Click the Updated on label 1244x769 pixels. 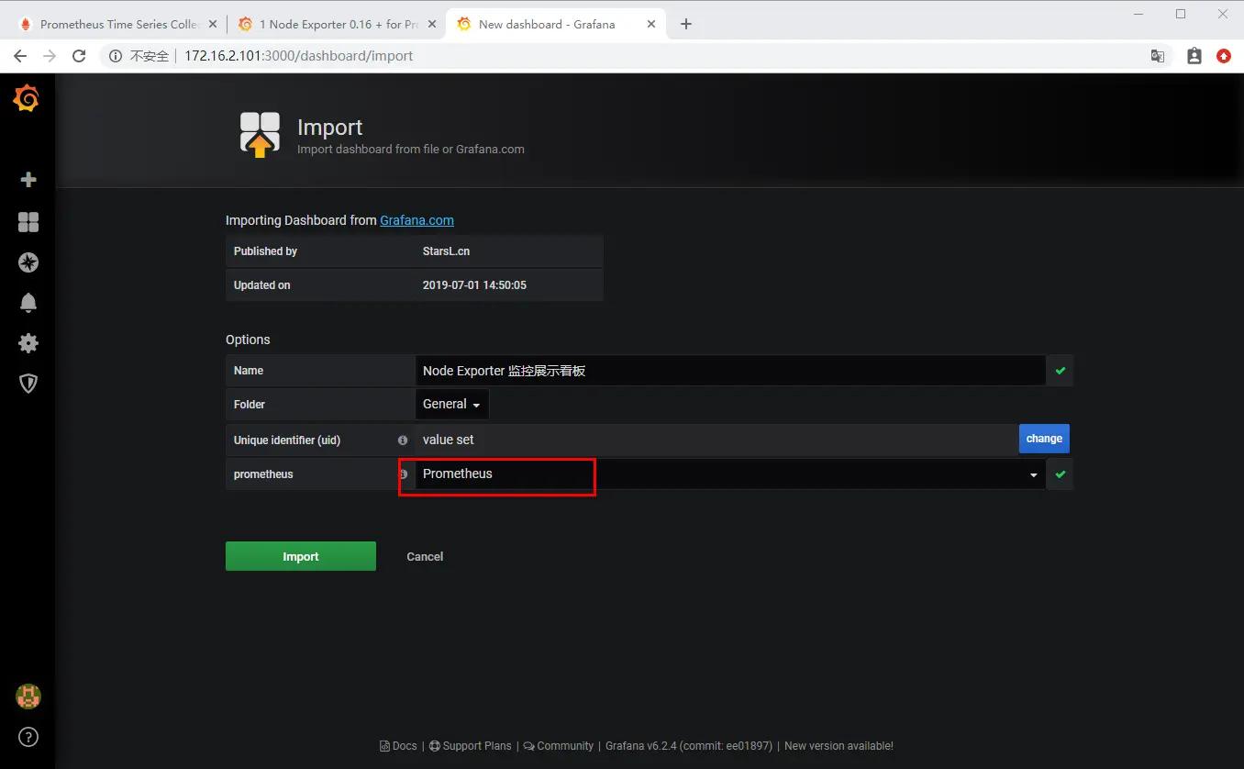(261, 285)
